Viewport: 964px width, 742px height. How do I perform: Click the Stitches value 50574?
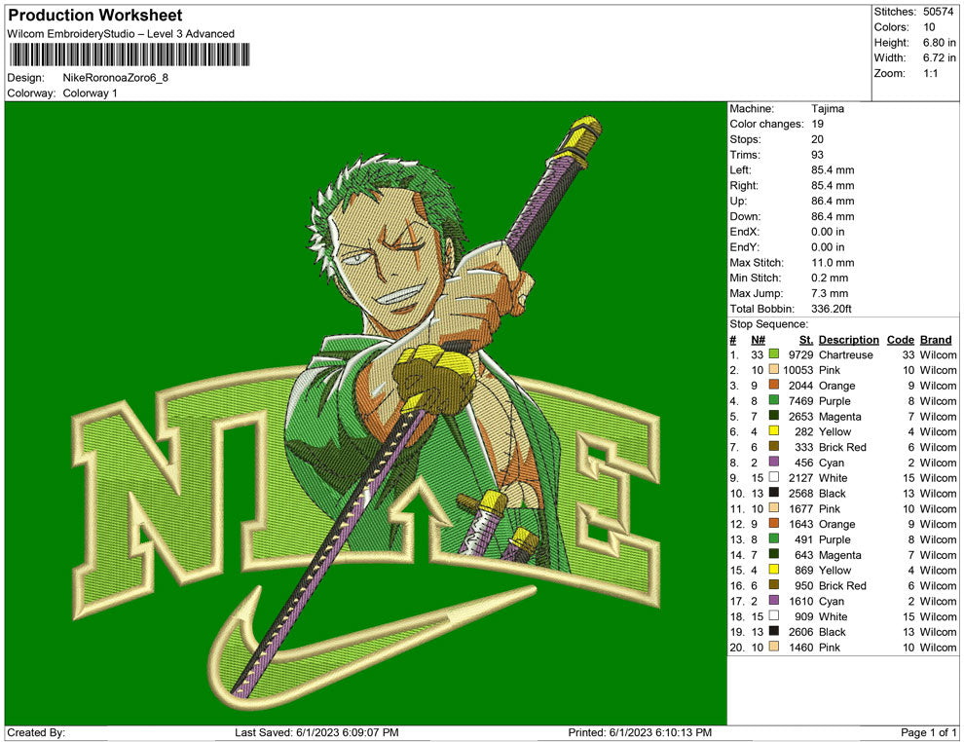938,12
